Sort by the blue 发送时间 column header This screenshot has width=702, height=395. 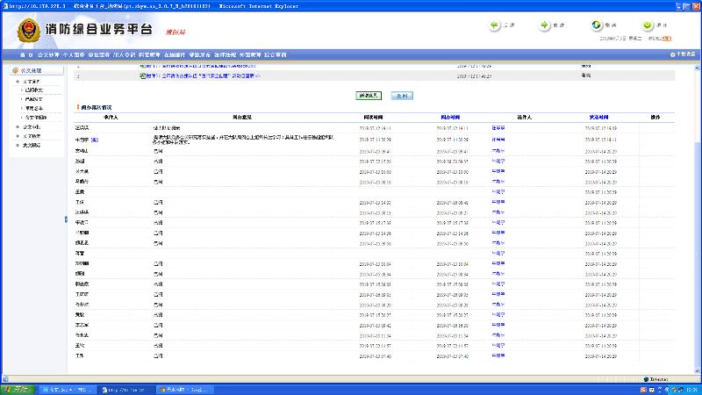[599, 116]
